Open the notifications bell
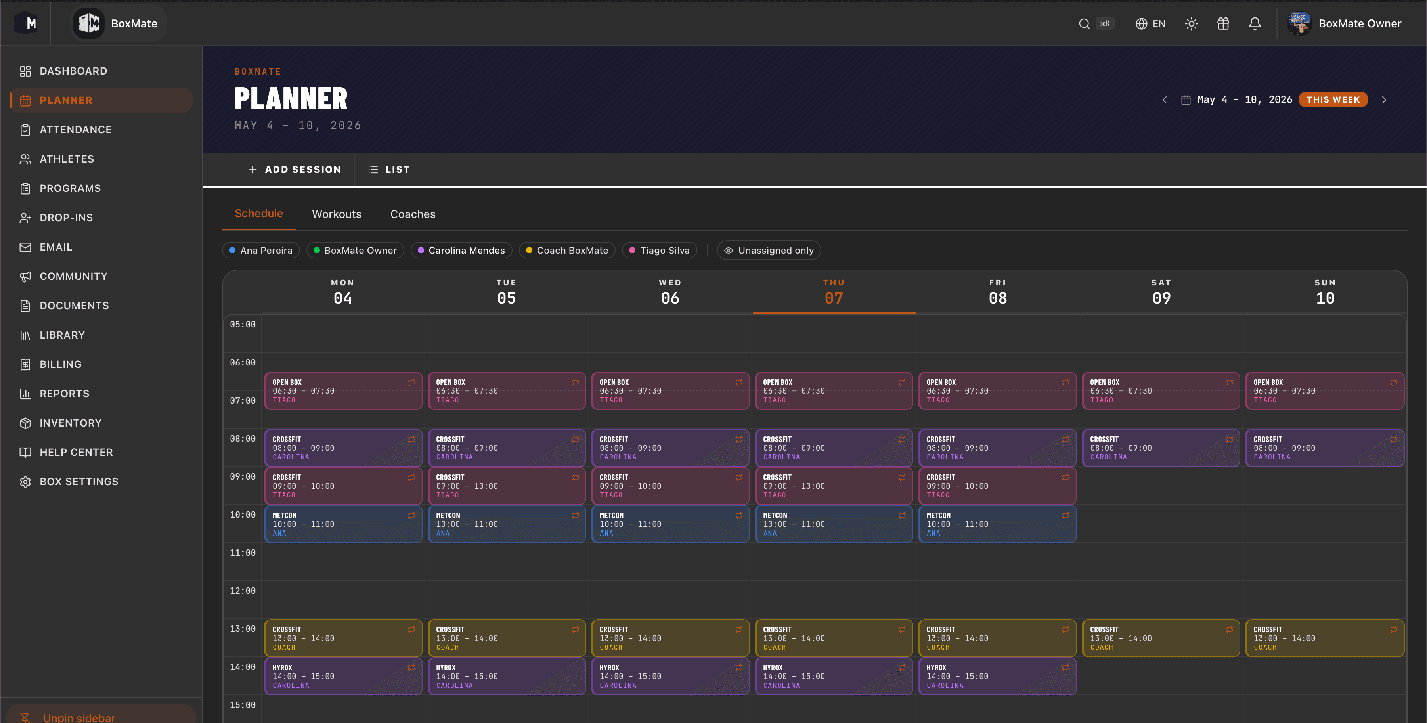 tap(1255, 24)
